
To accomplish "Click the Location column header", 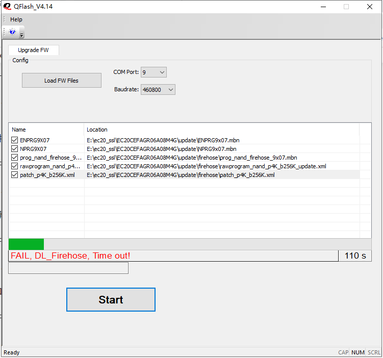I will point(222,130).
